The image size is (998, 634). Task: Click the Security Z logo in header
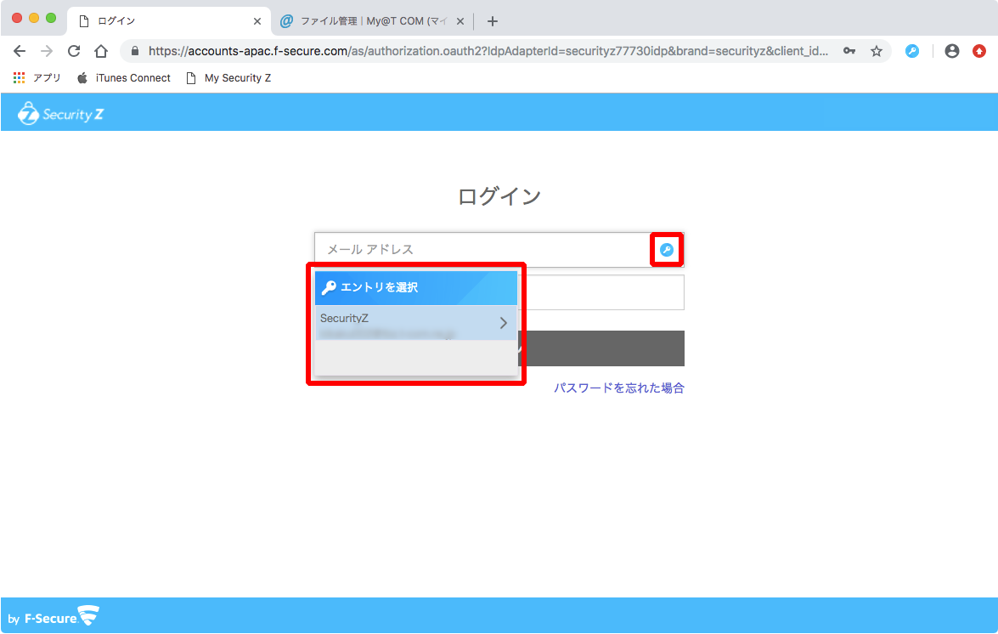click(61, 113)
